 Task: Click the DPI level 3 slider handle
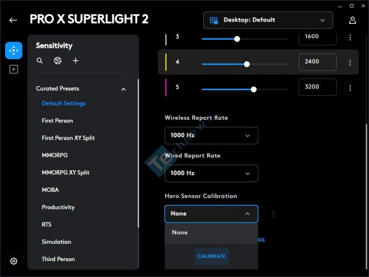[237, 39]
